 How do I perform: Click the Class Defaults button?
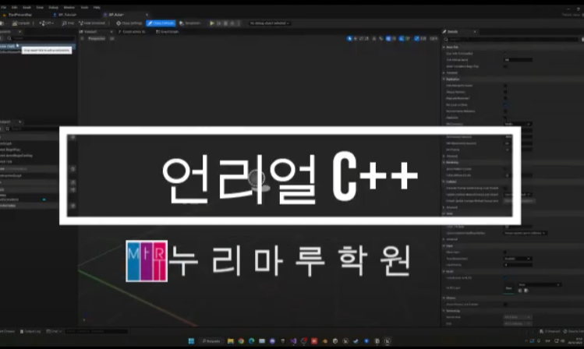coord(161,23)
